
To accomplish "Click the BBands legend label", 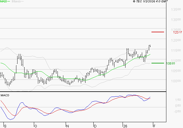I will [x=16, y=1].
